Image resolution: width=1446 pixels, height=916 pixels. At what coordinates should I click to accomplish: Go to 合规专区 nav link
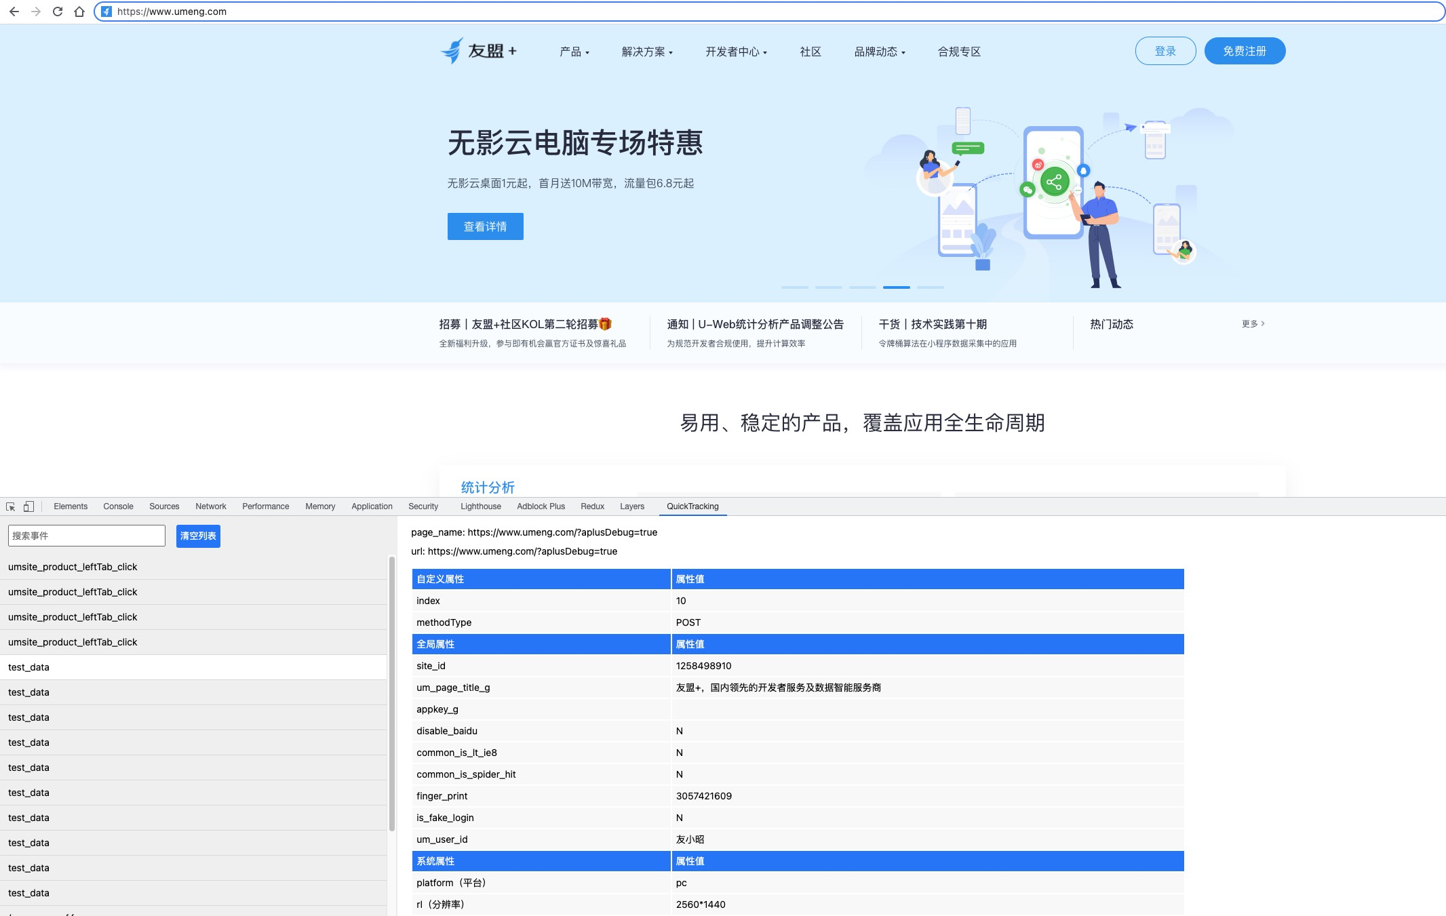click(x=959, y=52)
